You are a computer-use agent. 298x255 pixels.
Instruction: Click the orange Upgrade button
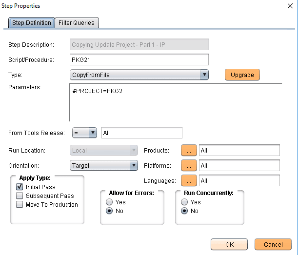[x=242, y=75]
